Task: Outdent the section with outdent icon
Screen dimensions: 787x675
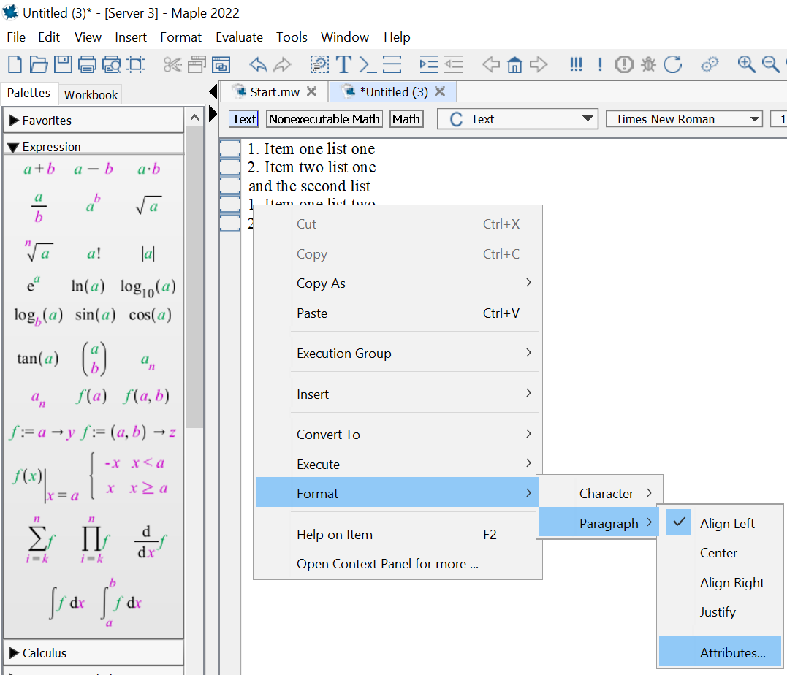Action: [x=453, y=64]
